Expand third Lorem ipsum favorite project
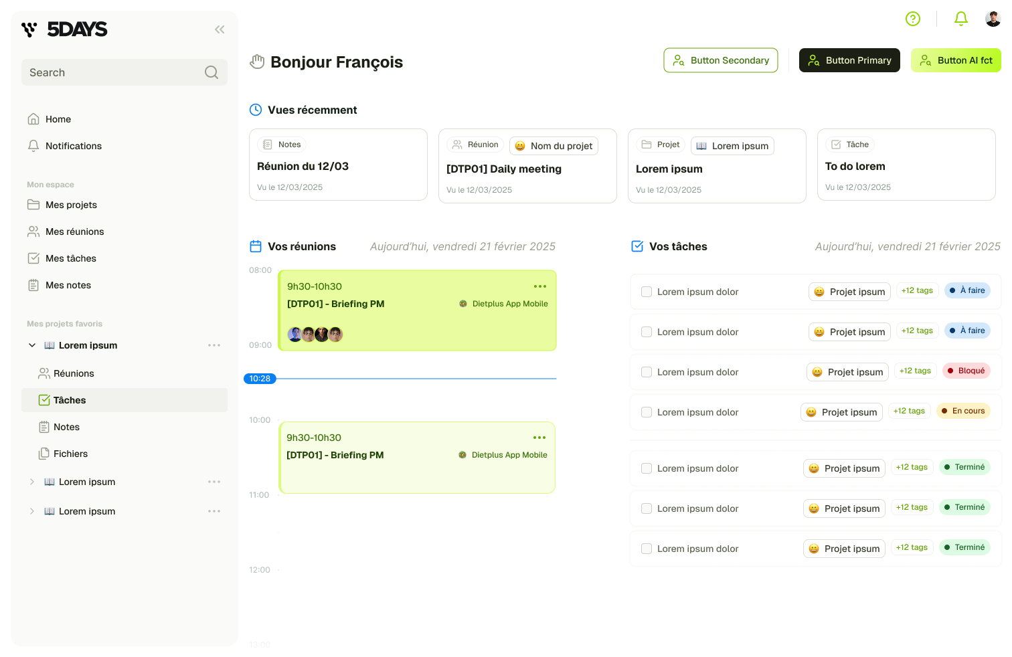The height and width of the screenshot is (657, 1012). 32,511
